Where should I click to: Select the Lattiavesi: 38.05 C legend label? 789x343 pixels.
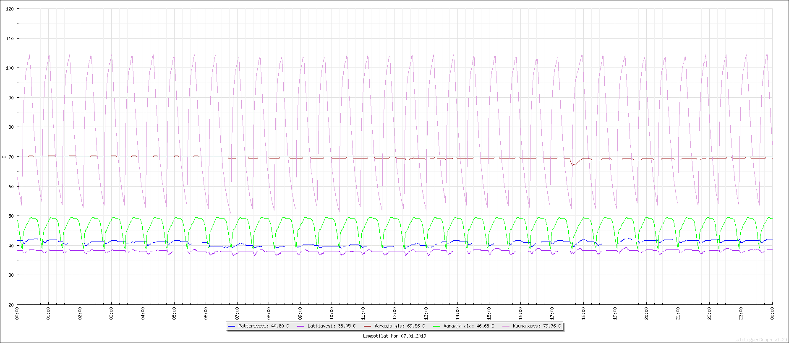[x=332, y=326]
